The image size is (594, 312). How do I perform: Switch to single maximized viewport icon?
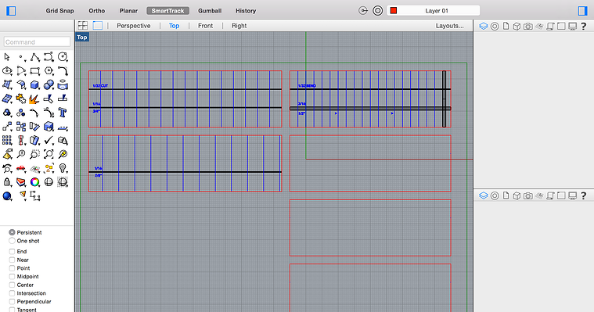point(98,25)
